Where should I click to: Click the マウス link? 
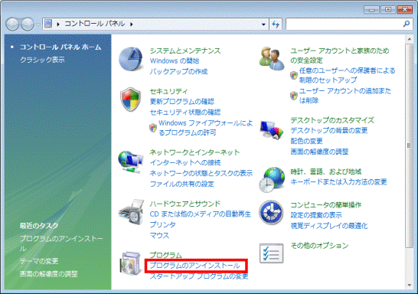(x=159, y=235)
